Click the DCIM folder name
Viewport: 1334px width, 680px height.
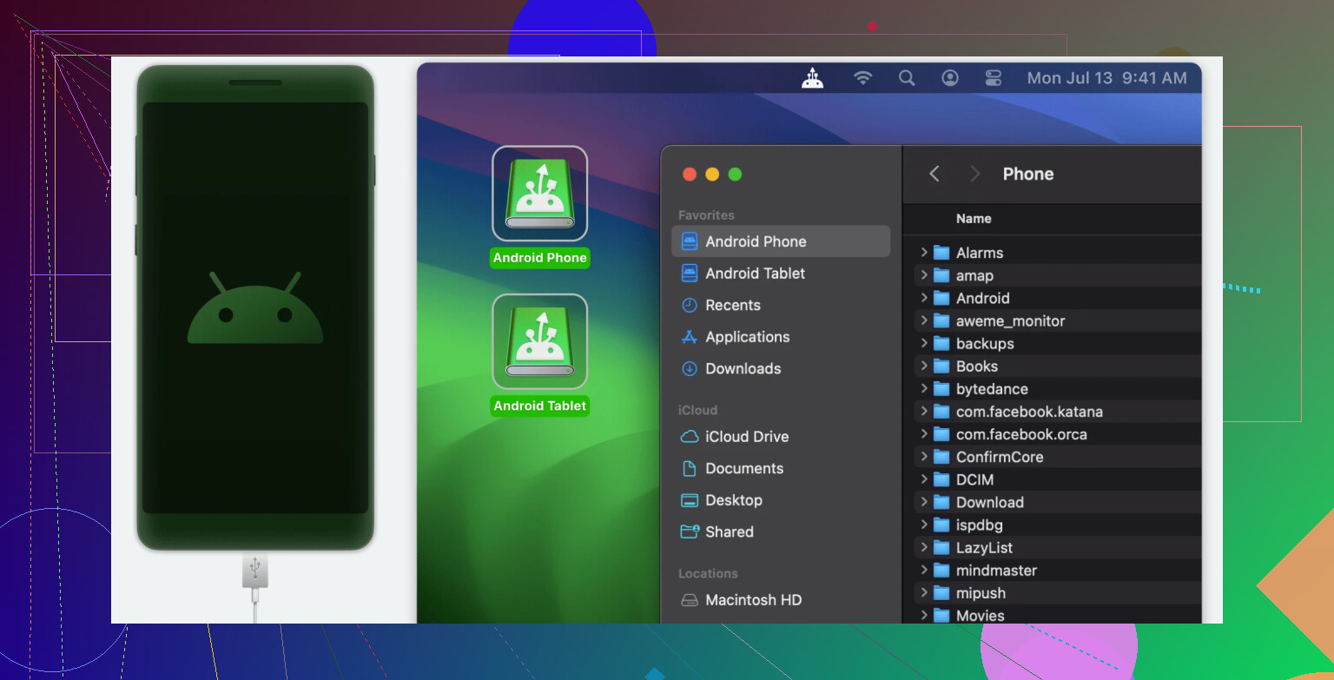(x=974, y=479)
